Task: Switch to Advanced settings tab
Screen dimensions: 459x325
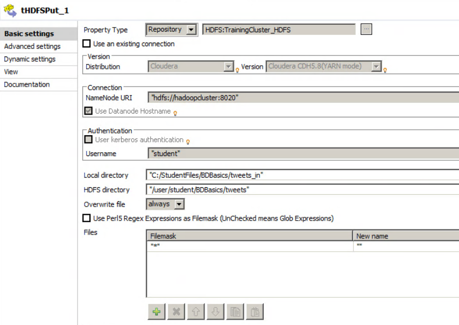Action: pyautogui.click(x=39, y=47)
